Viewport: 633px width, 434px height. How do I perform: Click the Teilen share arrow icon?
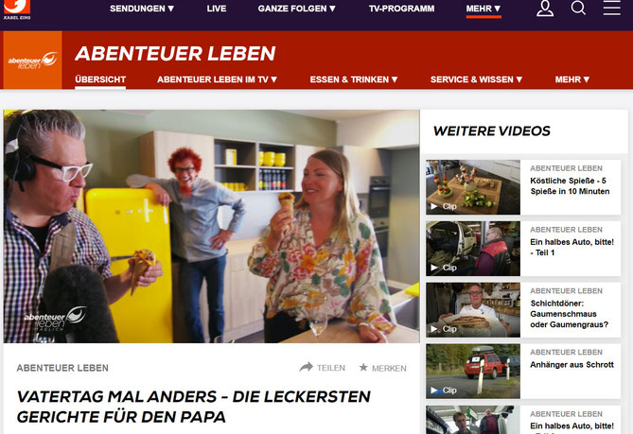pos(306,367)
